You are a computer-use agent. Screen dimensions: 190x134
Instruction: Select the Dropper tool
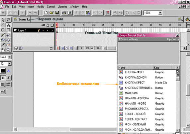click(x=3, y=45)
